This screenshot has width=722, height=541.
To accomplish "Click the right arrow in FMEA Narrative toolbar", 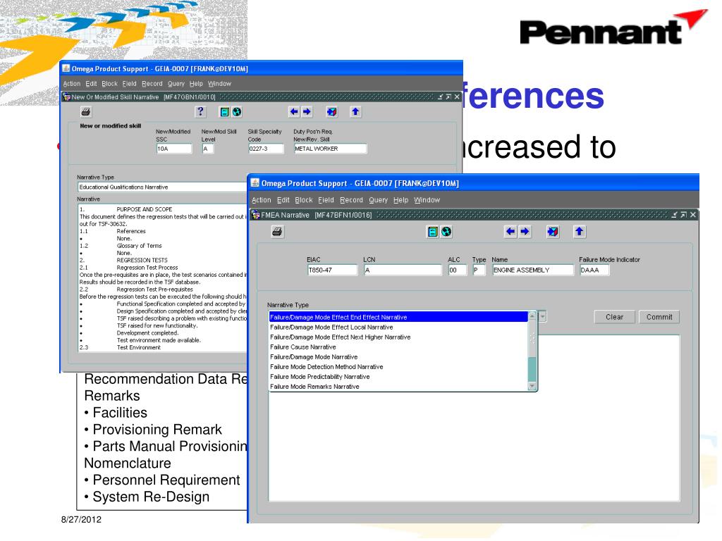I will [x=525, y=231].
